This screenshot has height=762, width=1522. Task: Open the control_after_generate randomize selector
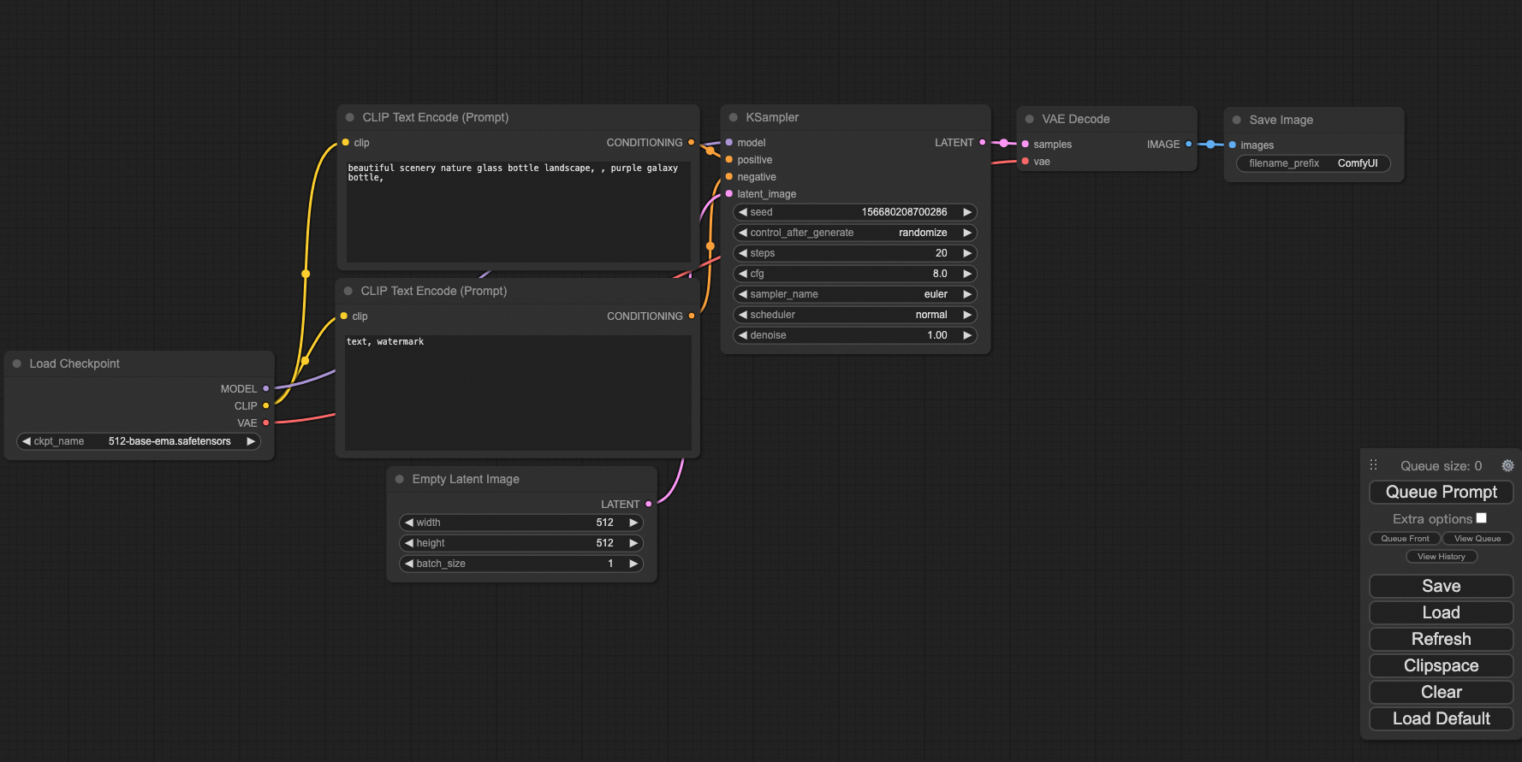point(855,233)
